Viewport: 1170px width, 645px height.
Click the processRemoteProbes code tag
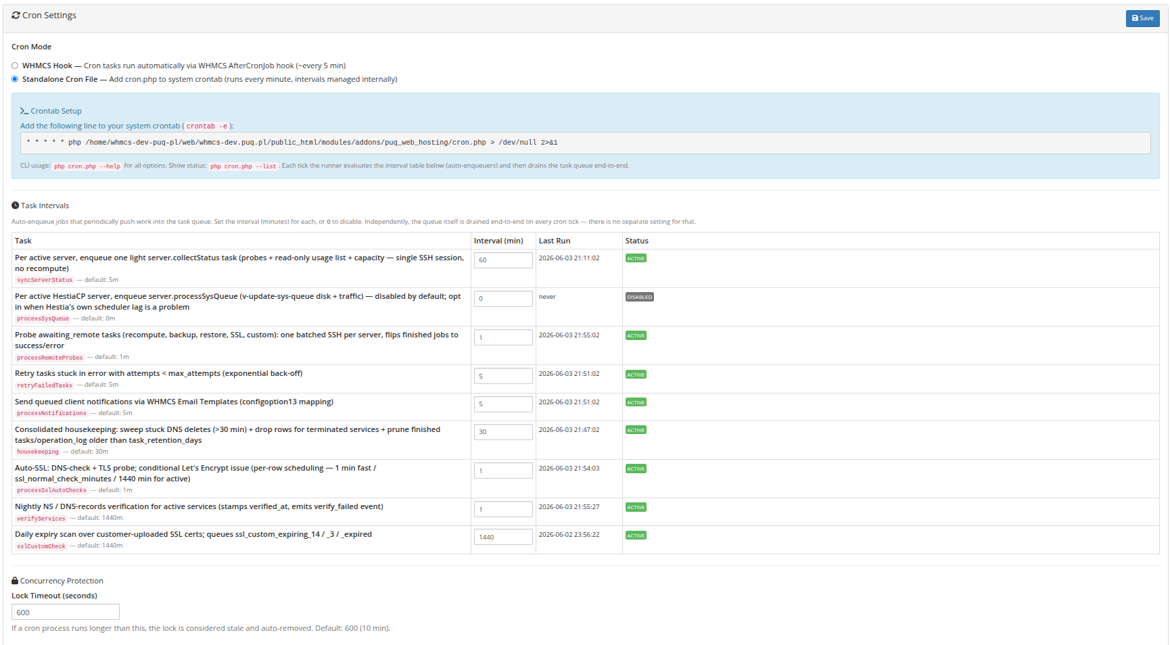tap(50, 358)
